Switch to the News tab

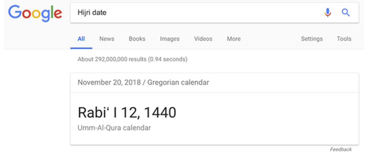107,39
